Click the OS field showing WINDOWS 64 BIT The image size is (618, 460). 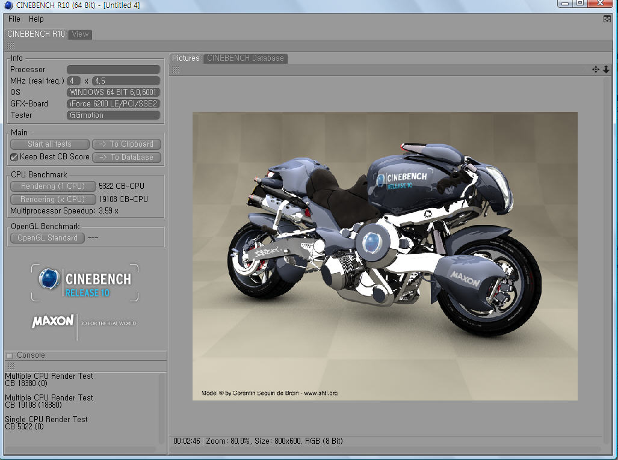click(113, 92)
